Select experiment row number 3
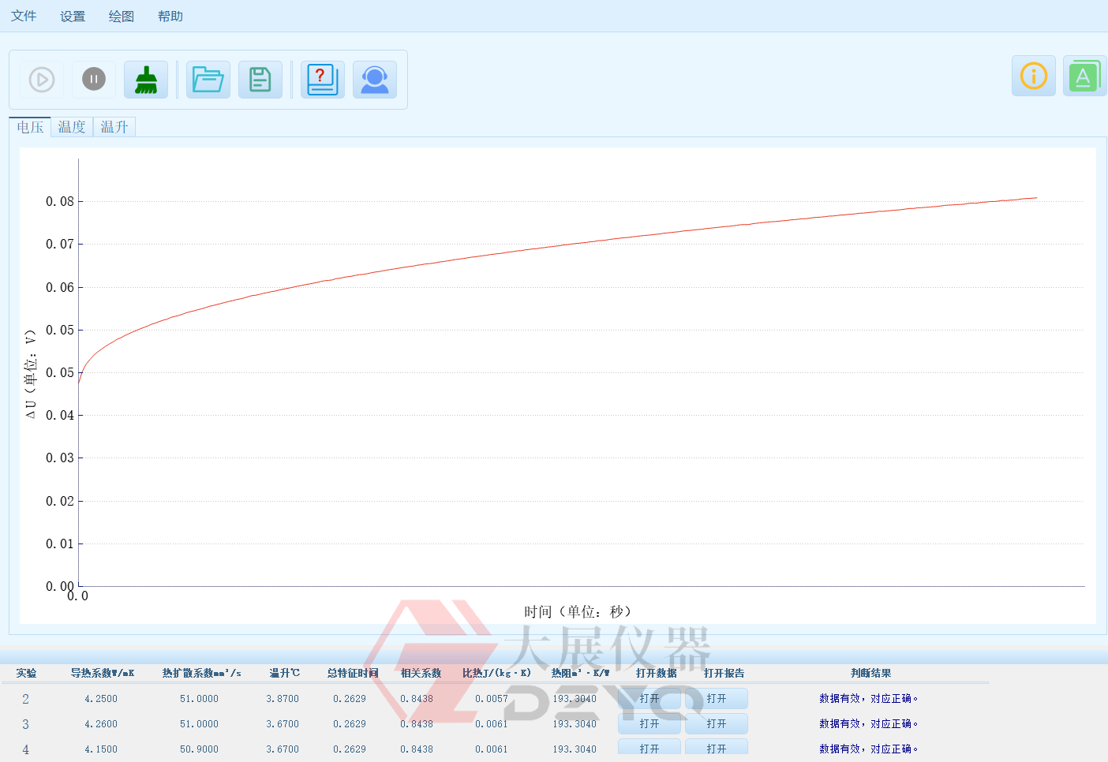 tap(25, 724)
